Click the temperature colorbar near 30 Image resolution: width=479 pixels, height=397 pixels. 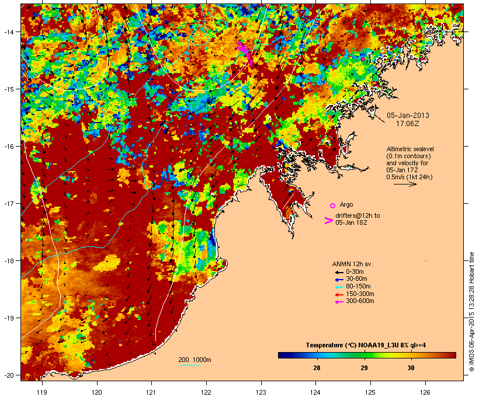411,355
